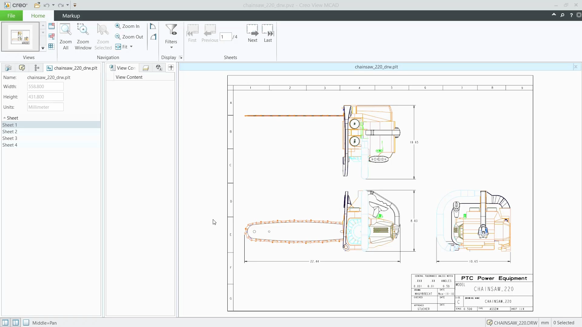Click the Units value field

(45, 107)
